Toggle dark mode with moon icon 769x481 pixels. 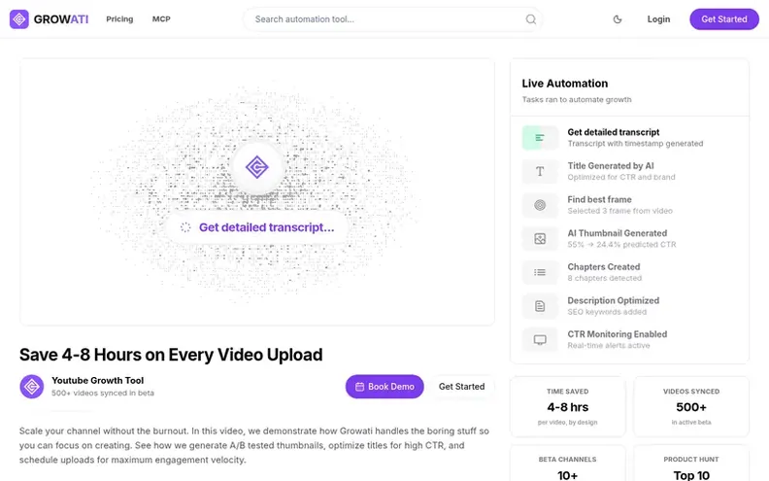[618, 19]
